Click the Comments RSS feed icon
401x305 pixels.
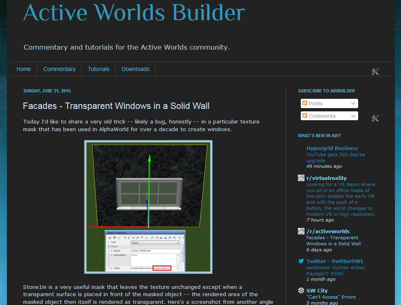tap(305, 116)
